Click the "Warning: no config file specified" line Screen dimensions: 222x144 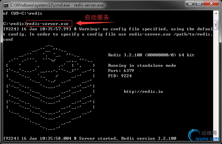point(108,34)
